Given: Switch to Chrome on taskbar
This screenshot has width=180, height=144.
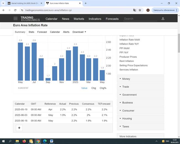Looking at the screenshot, I should coord(38,141).
